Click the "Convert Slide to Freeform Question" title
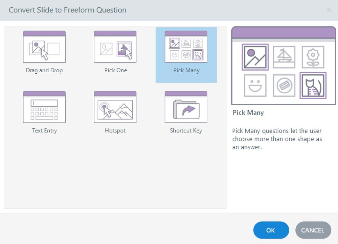This screenshot has width=338, height=244. [67, 10]
